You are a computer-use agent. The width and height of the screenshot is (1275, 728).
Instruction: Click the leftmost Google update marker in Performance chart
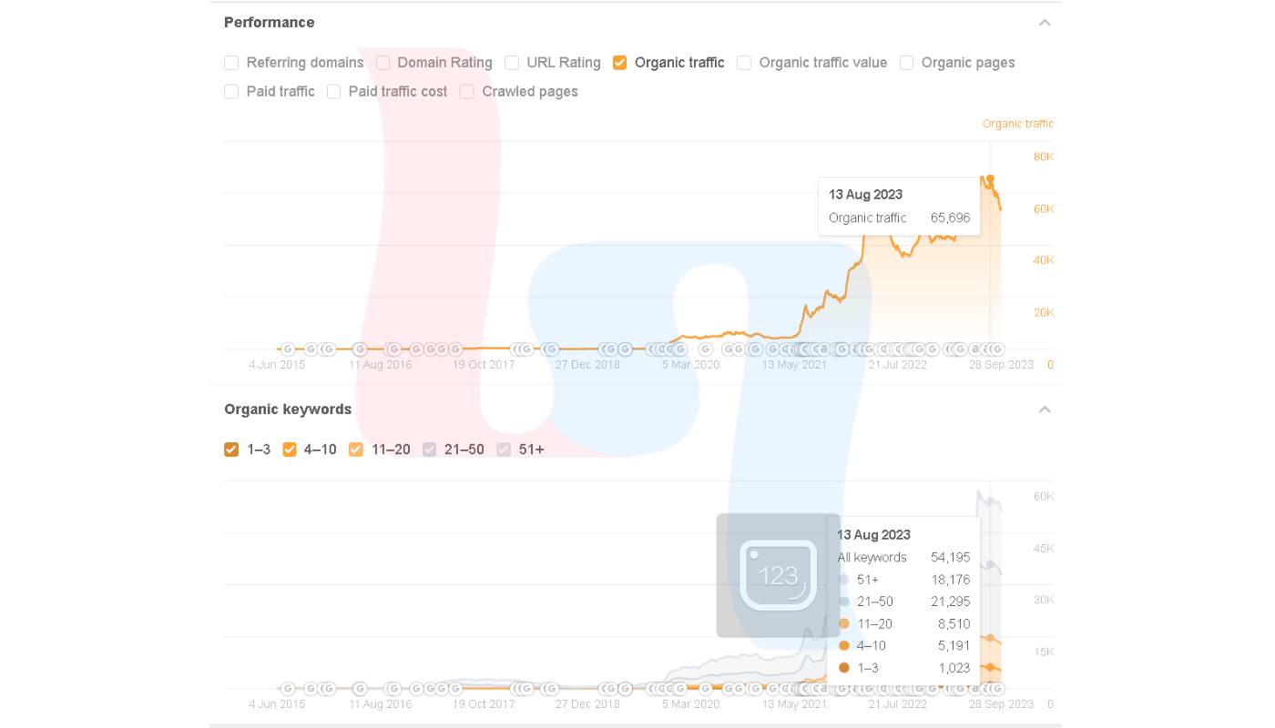tap(288, 349)
